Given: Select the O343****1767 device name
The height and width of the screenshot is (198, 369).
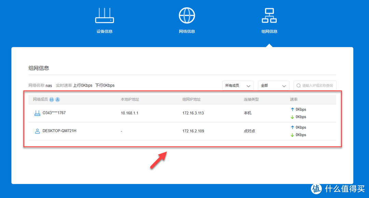Looking at the screenshot, I should (54, 113).
